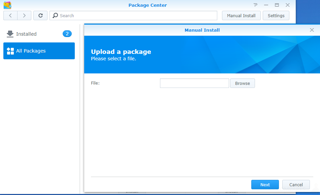
Task: Open Manual Install from the toolbar
Action: [241, 15]
